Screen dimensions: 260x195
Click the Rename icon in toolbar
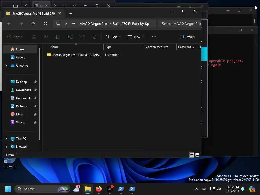(x=70, y=37)
